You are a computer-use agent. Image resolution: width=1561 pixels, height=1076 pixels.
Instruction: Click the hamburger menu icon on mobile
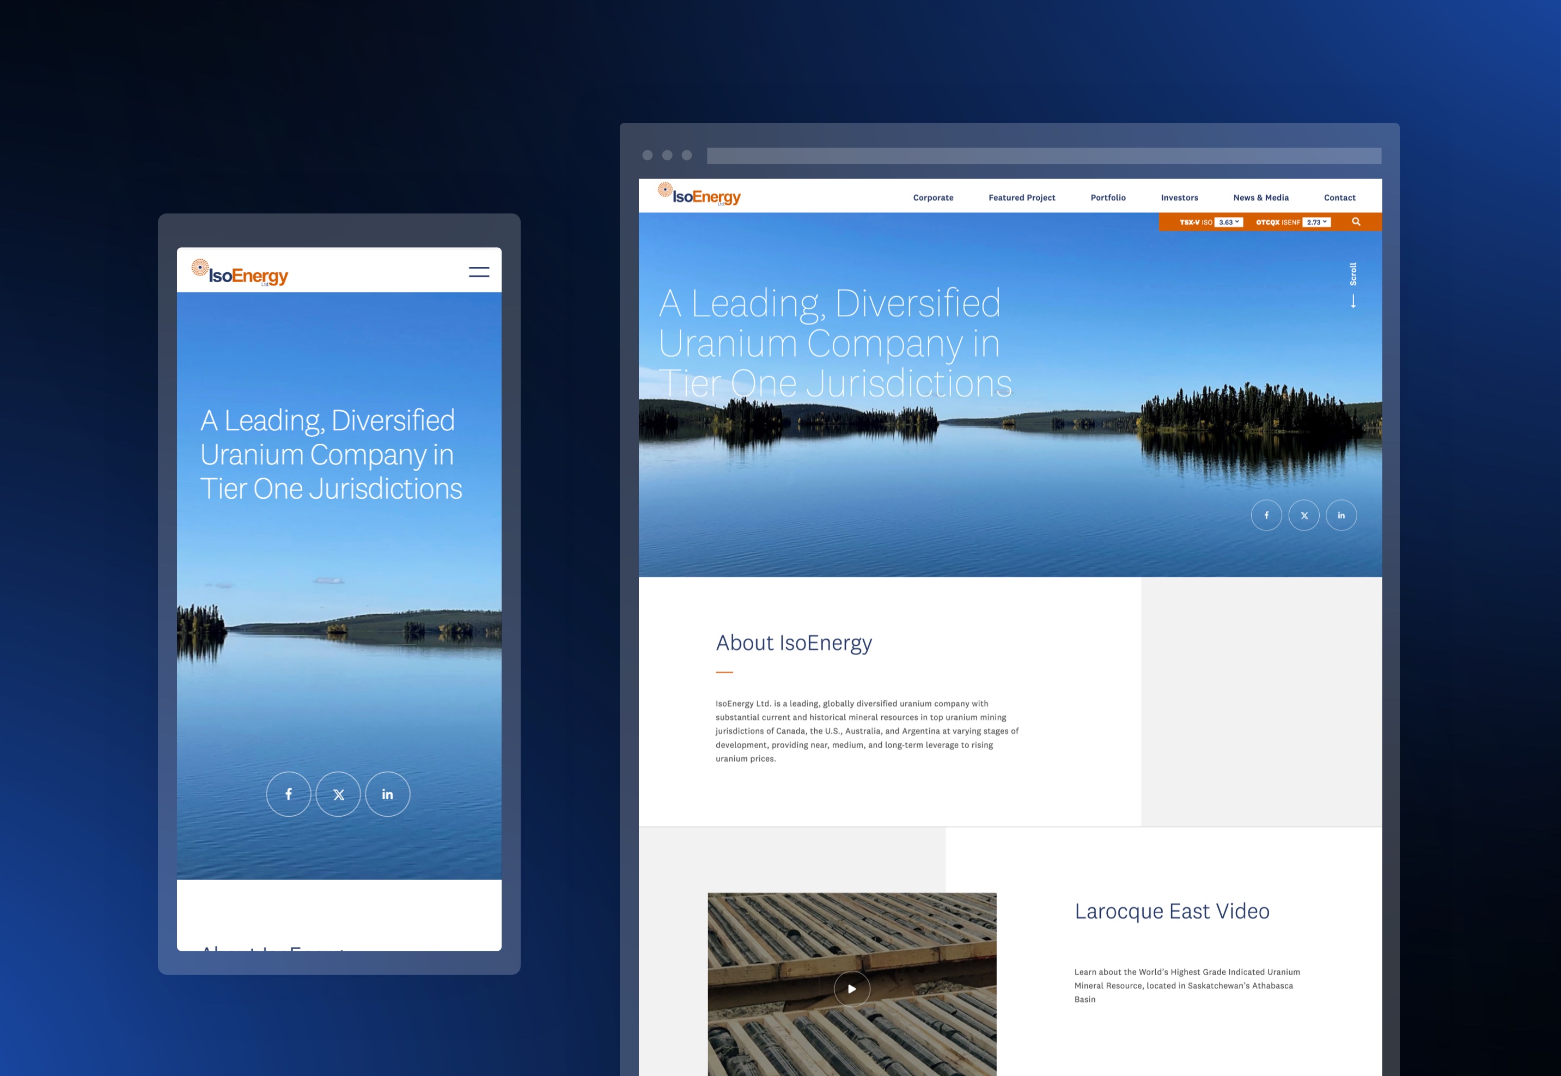(479, 272)
